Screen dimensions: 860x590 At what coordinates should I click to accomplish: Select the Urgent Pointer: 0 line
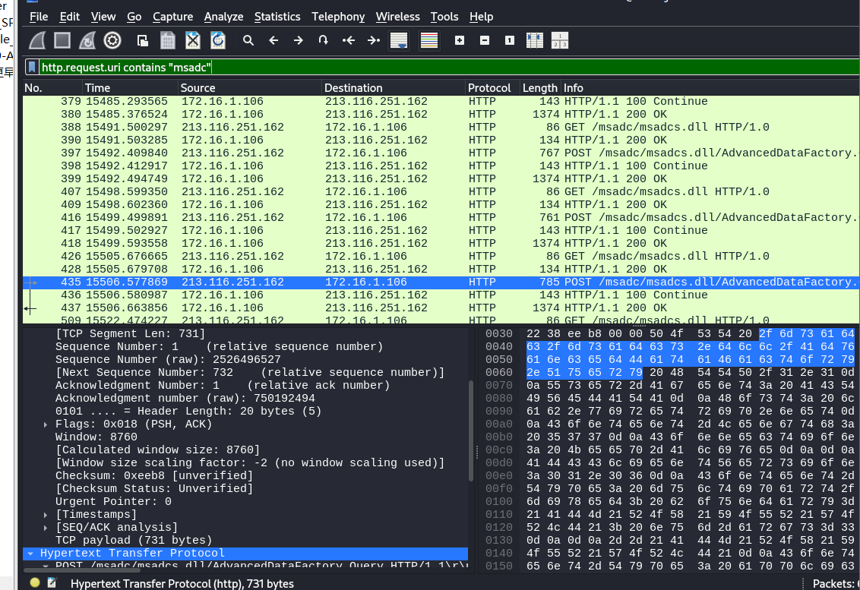click(113, 502)
